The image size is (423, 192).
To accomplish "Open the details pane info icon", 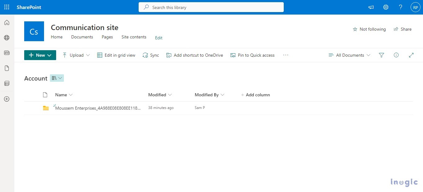I will pos(396,55).
